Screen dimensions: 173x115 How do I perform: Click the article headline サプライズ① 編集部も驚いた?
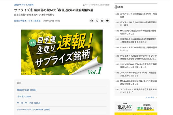point(54,10)
